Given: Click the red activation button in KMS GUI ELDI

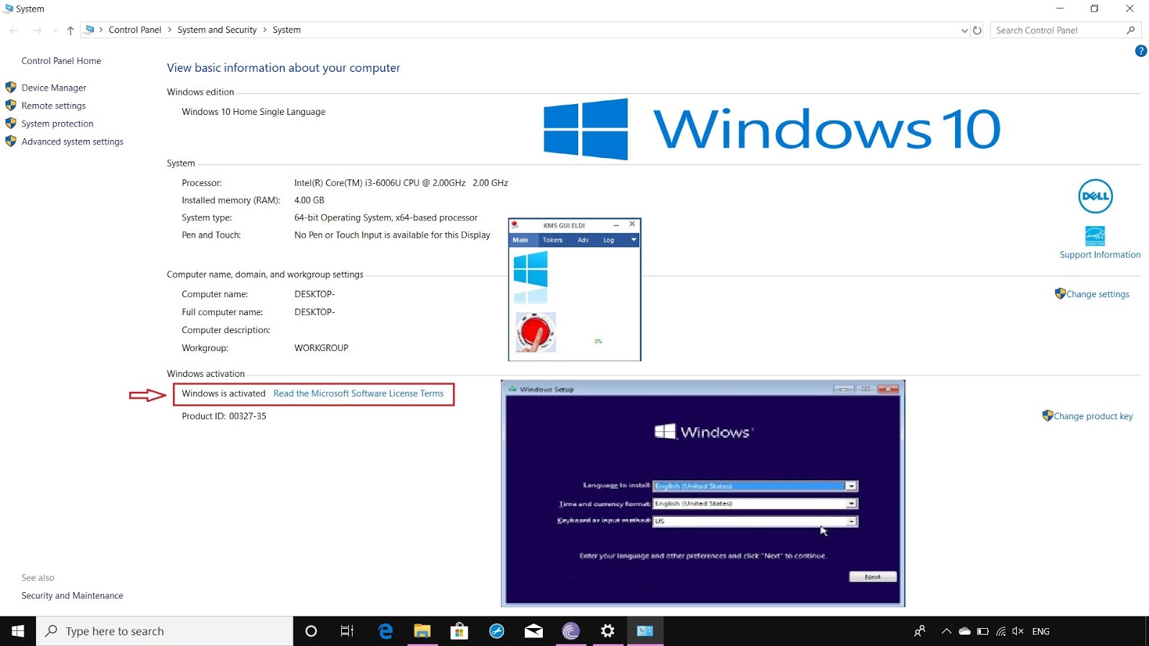Looking at the screenshot, I should point(535,332).
